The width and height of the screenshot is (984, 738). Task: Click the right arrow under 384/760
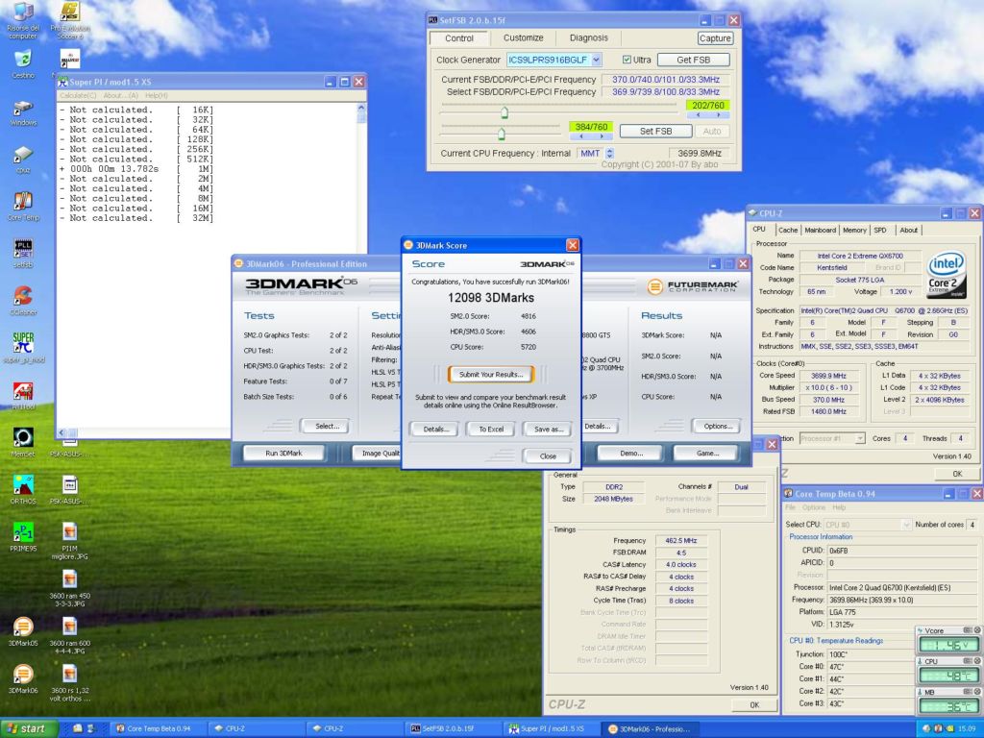(602, 136)
